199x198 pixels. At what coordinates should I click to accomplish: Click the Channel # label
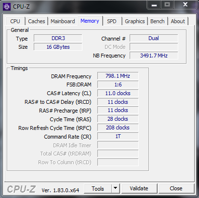[113, 39]
